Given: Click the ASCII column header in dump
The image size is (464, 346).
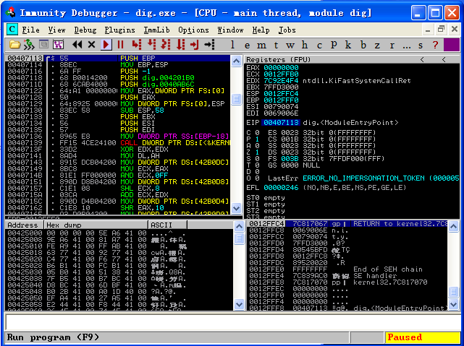Looking at the screenshot, I should point(167,225).
